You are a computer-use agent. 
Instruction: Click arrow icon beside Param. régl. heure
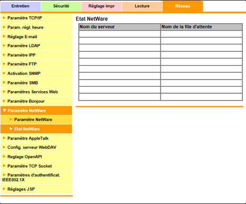pyautogui.click(x=4, y=27)
